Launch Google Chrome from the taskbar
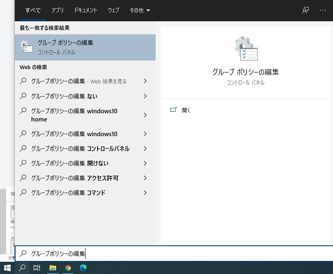 68,268
